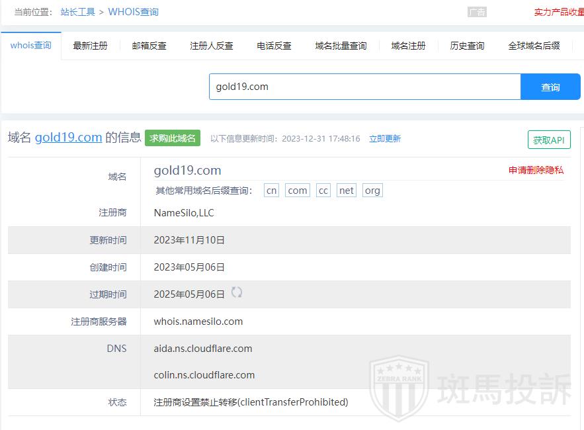Image resolution: width=584 pixels, height=430 pixels.
Task: Select the 邮箱反查 tab
Action: coord(149,46)
